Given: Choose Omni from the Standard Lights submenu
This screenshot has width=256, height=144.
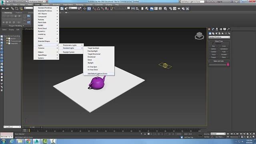Looking at the screenshot, I should (x=99, y=60).
